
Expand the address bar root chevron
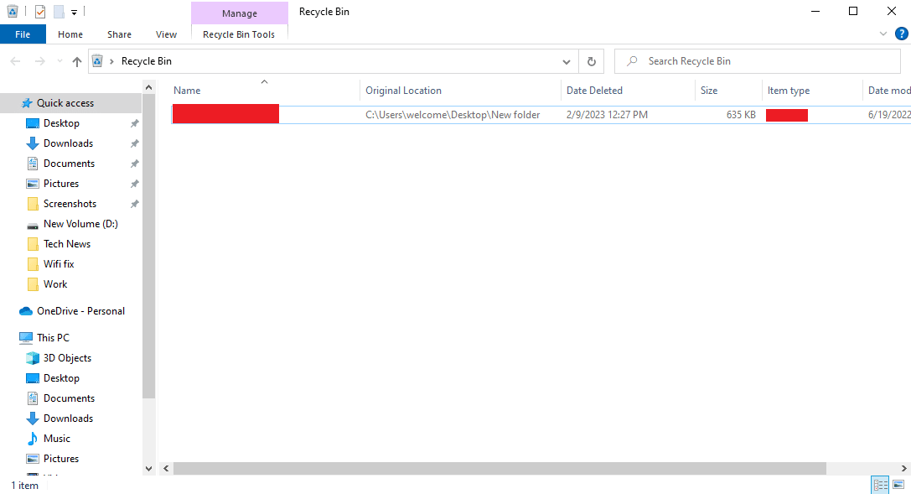[111, 61]
